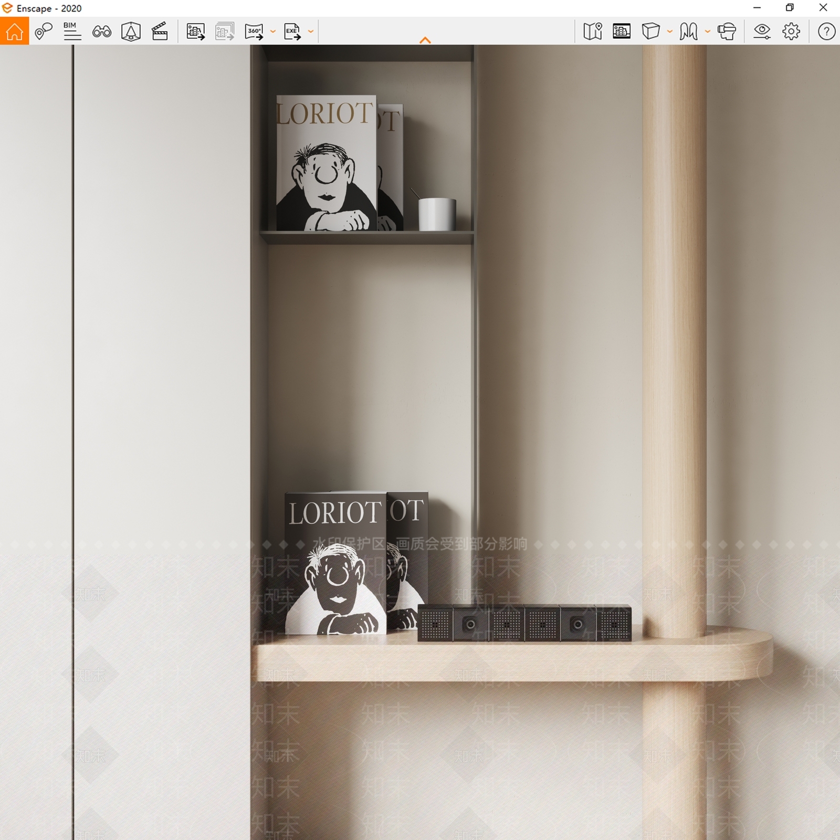The height and width of the screenshot is (840, 840).
Task: Open visual settings eye icon
Action: [762, 31]
